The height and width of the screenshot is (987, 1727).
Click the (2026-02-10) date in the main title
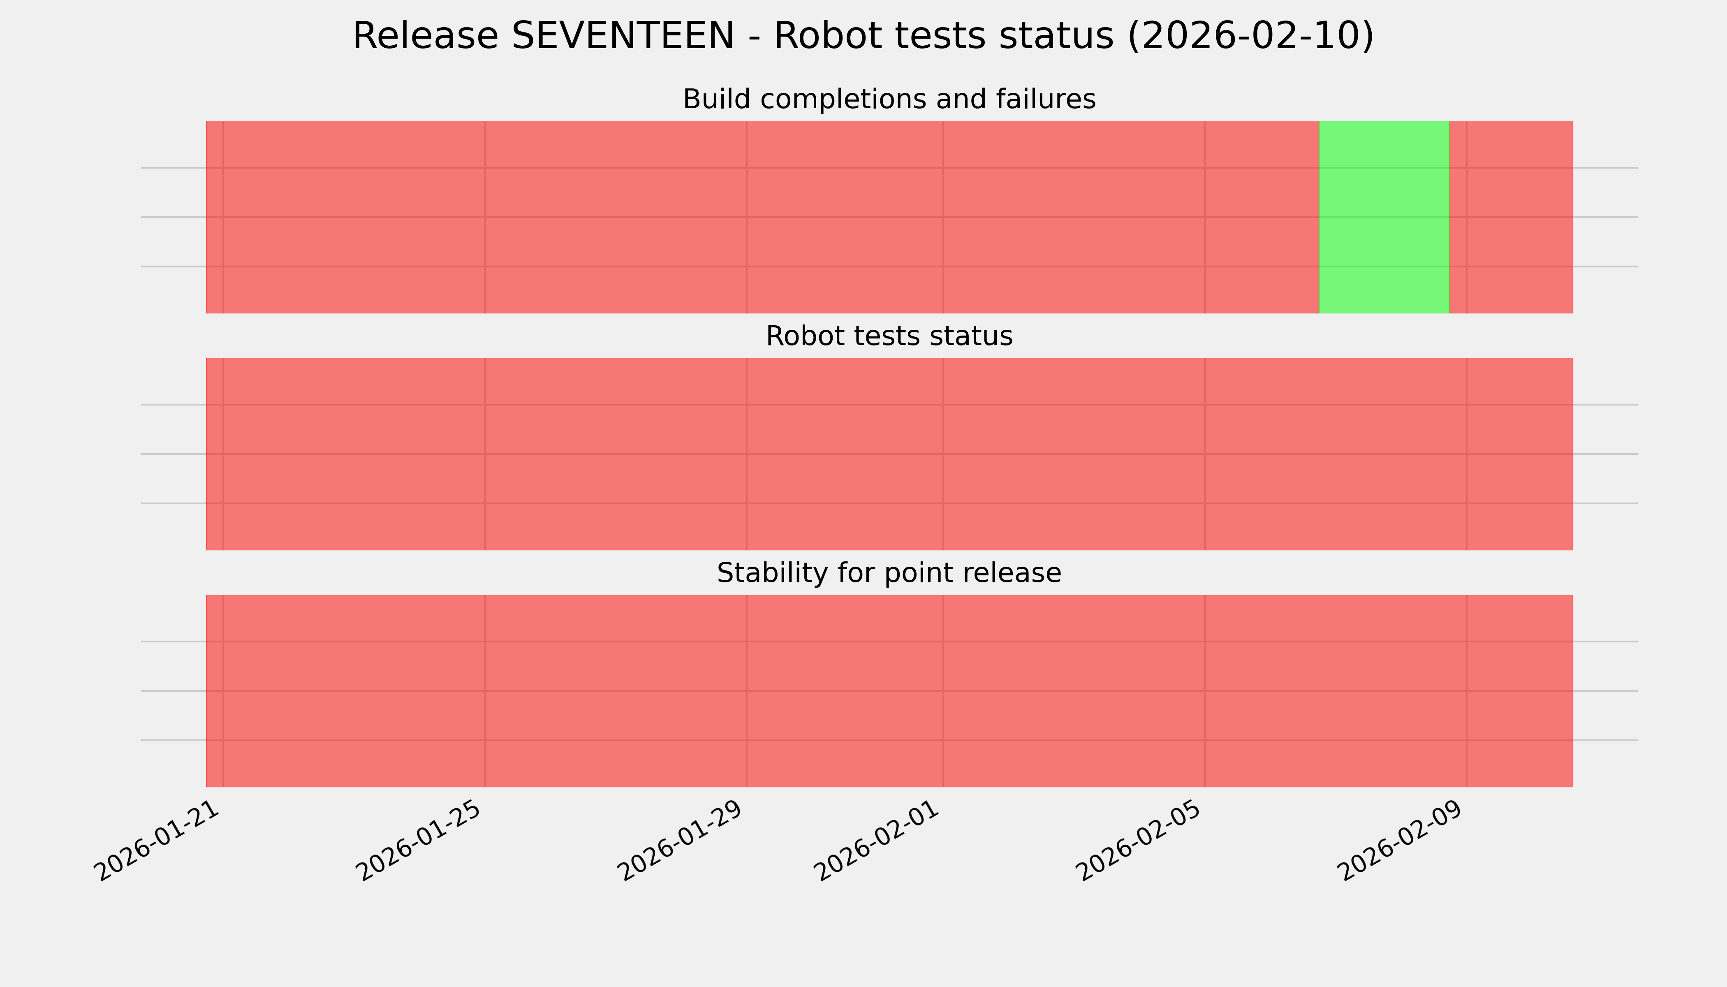(x=1250, y=36)
